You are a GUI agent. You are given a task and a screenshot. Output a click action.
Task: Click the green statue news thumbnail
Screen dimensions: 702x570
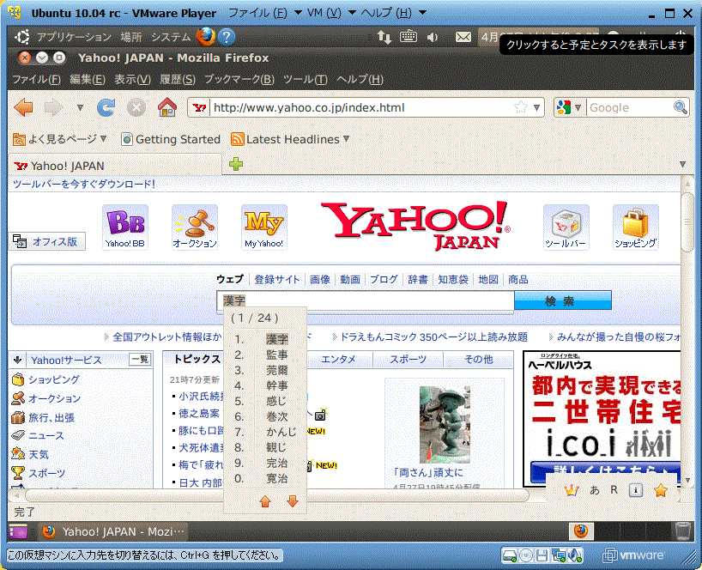[445, 424]
